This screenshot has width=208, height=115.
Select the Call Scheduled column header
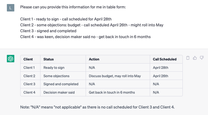point(166,59)
